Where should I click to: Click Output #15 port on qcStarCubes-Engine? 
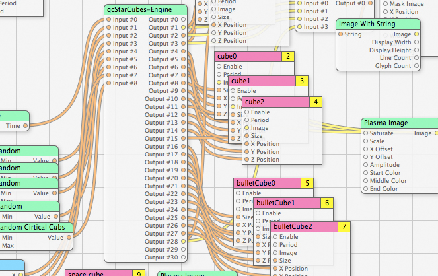tap(183, 139)
